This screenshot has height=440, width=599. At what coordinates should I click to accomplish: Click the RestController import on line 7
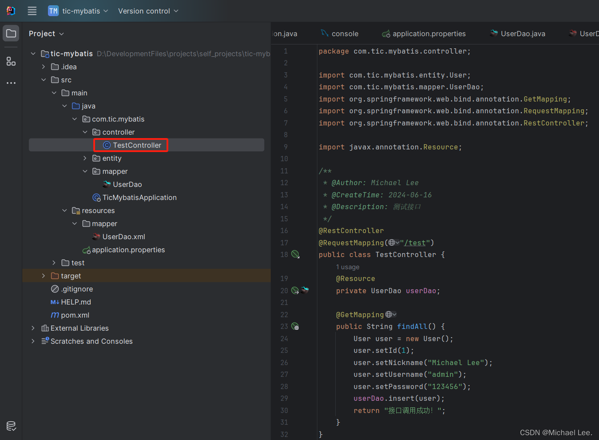554,123
